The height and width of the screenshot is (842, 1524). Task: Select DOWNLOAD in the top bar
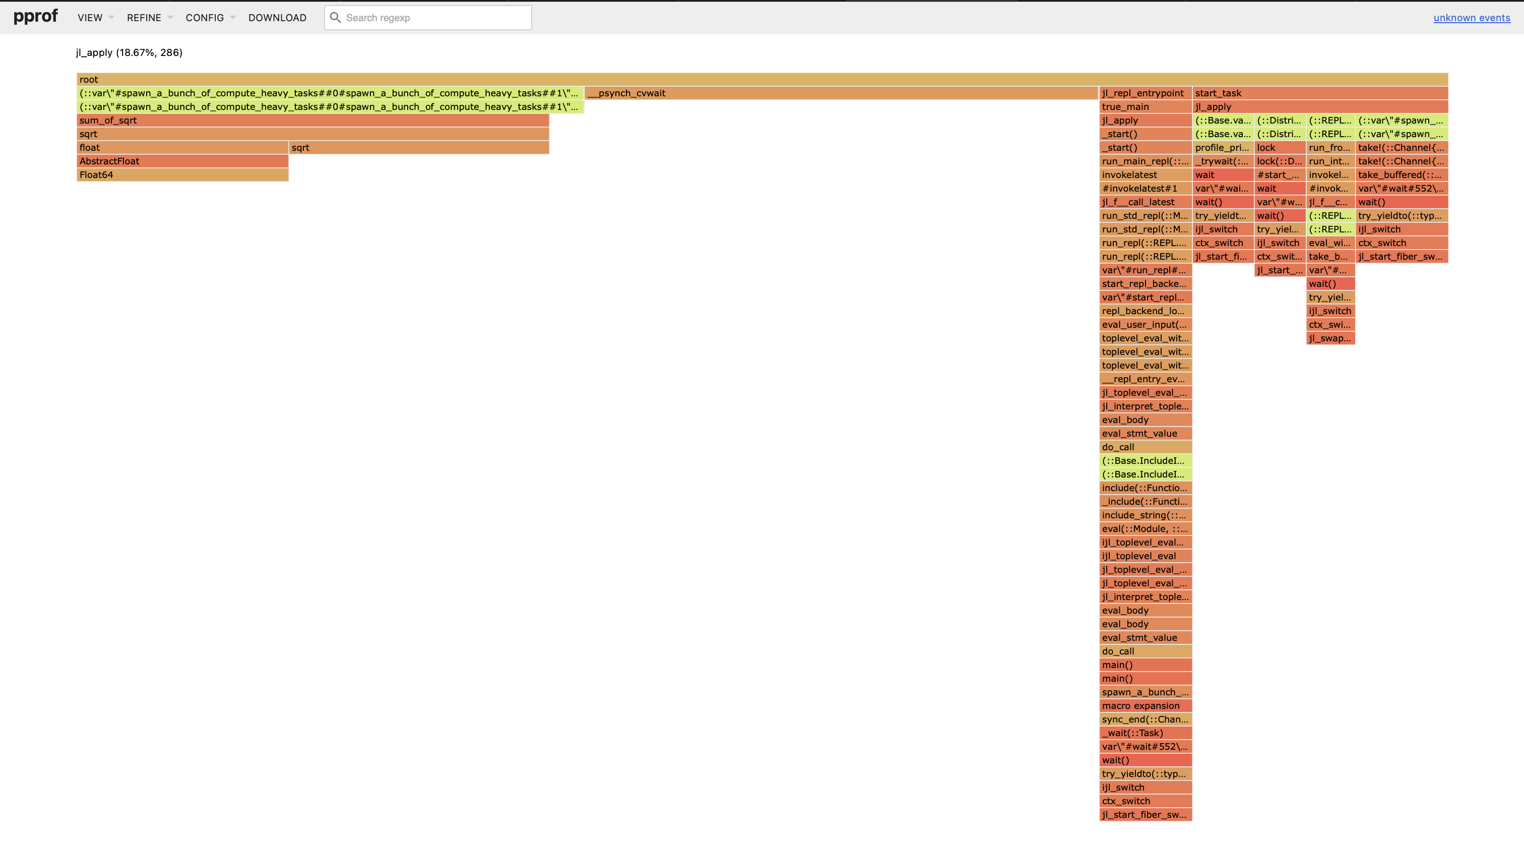[277, 18]
